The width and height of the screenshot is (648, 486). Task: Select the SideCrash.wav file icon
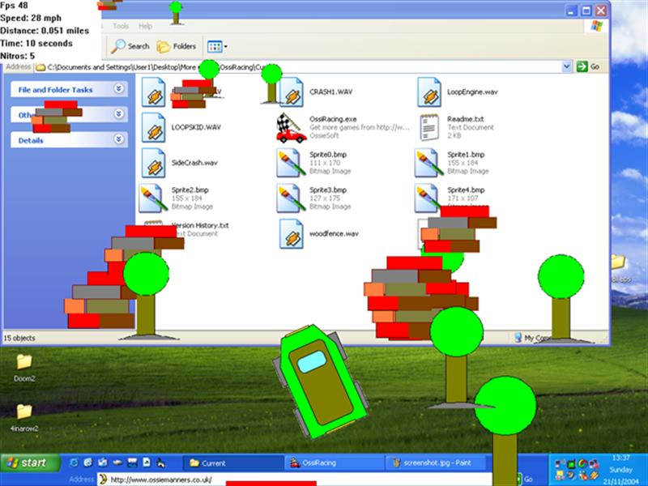click(x=154, y=163)
